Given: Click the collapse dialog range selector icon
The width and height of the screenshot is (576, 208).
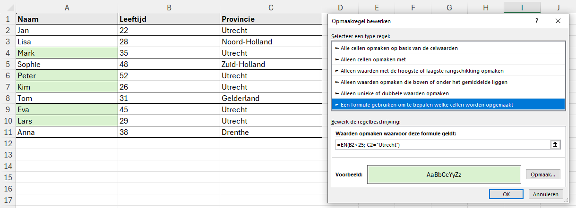Looking at the screenshot, I should [556, 144].
